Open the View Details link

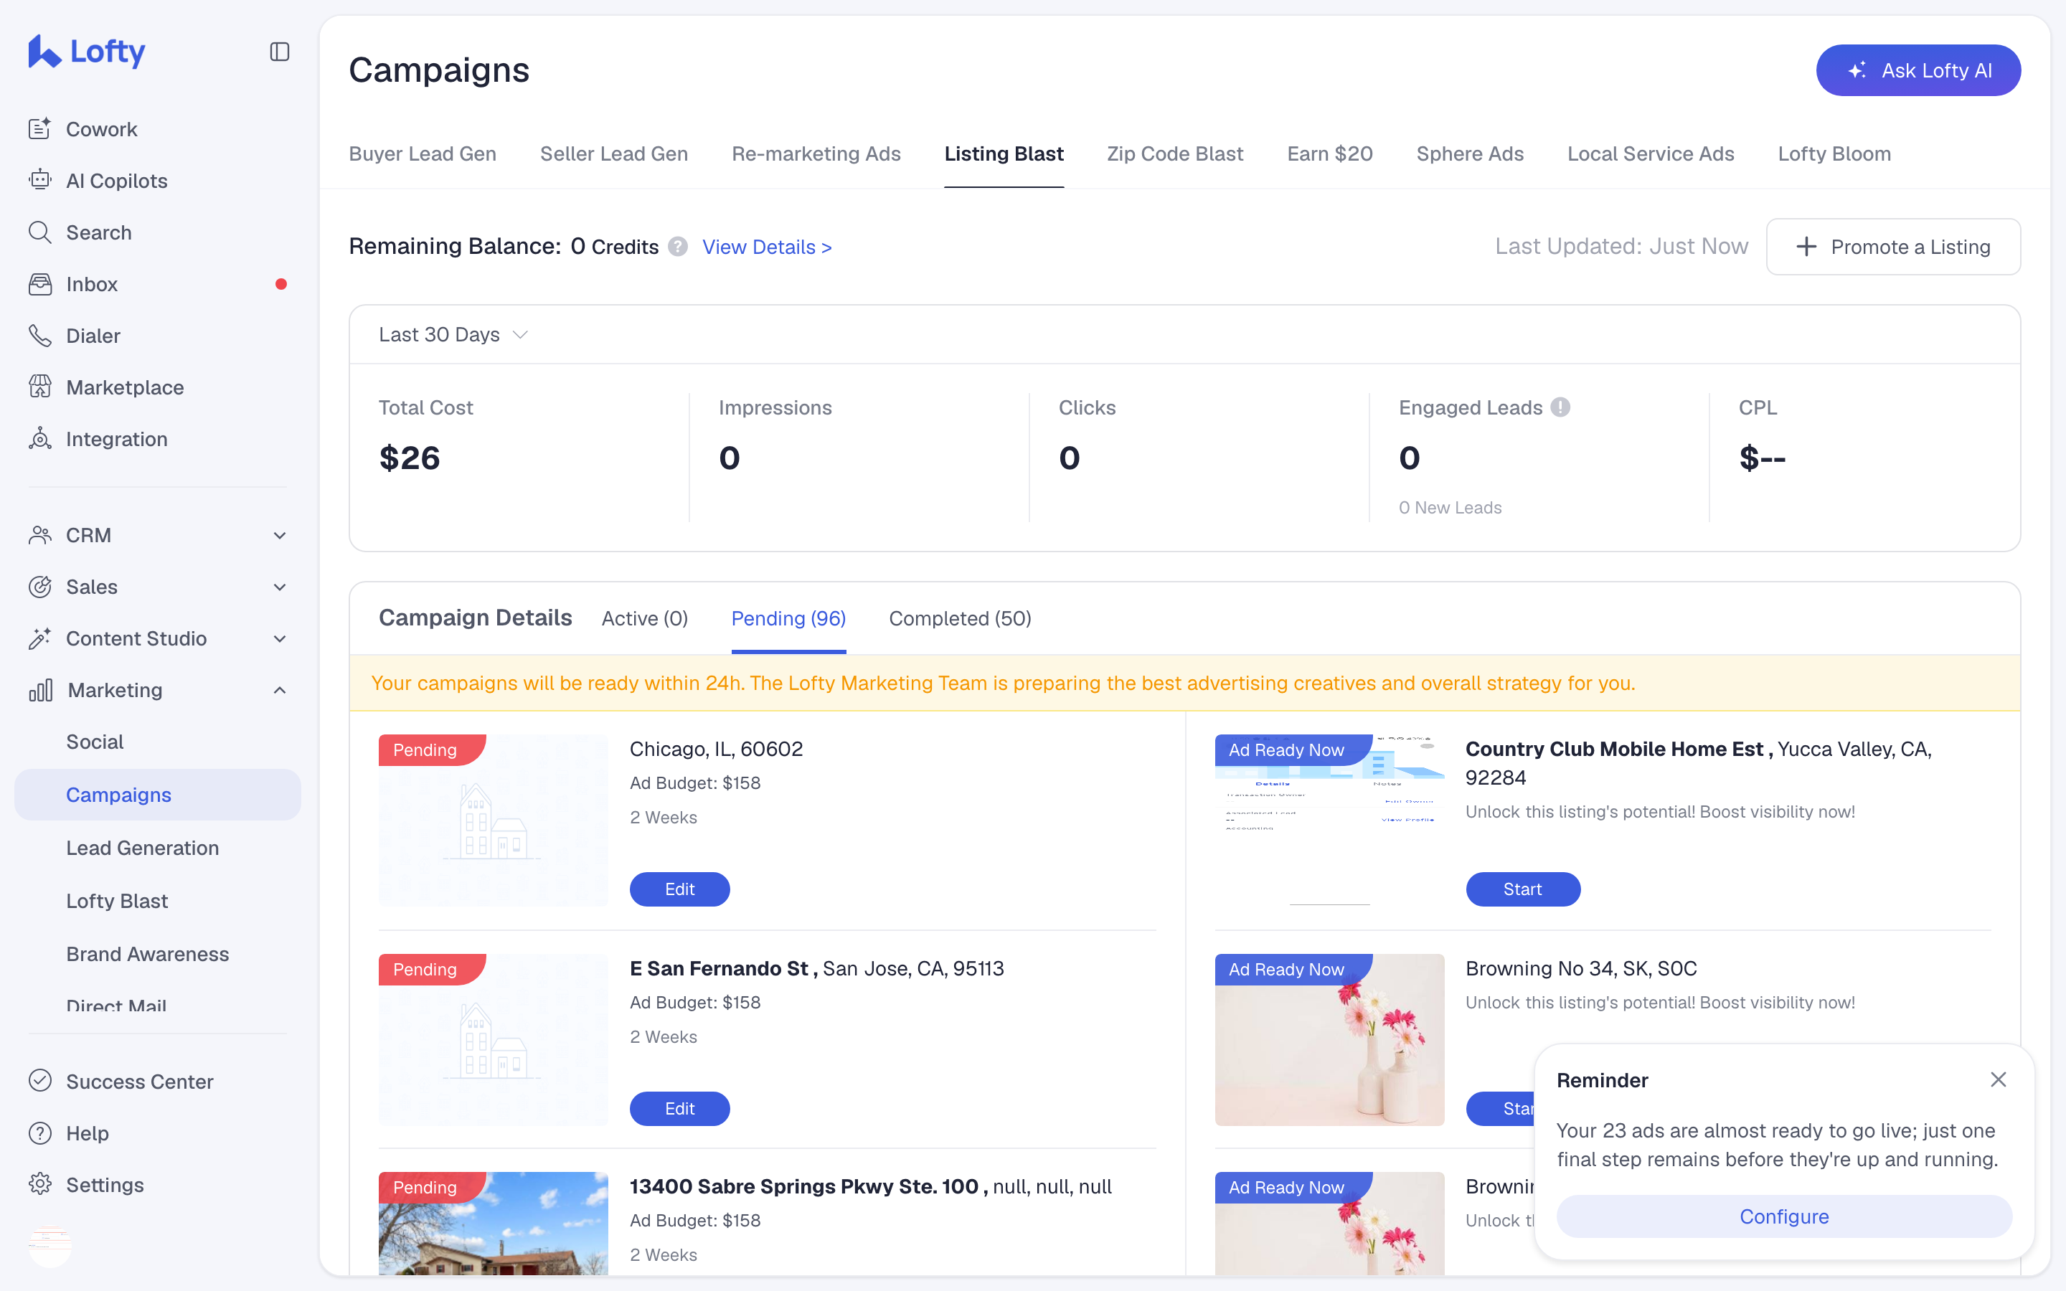pyautogui.click(x=767, y=247)
